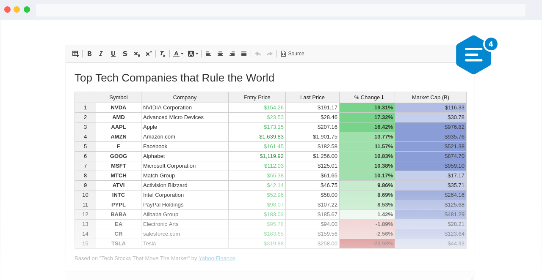Open the blue hexagon comments badge
542x280 pixels.
click(x=473, y=55)
